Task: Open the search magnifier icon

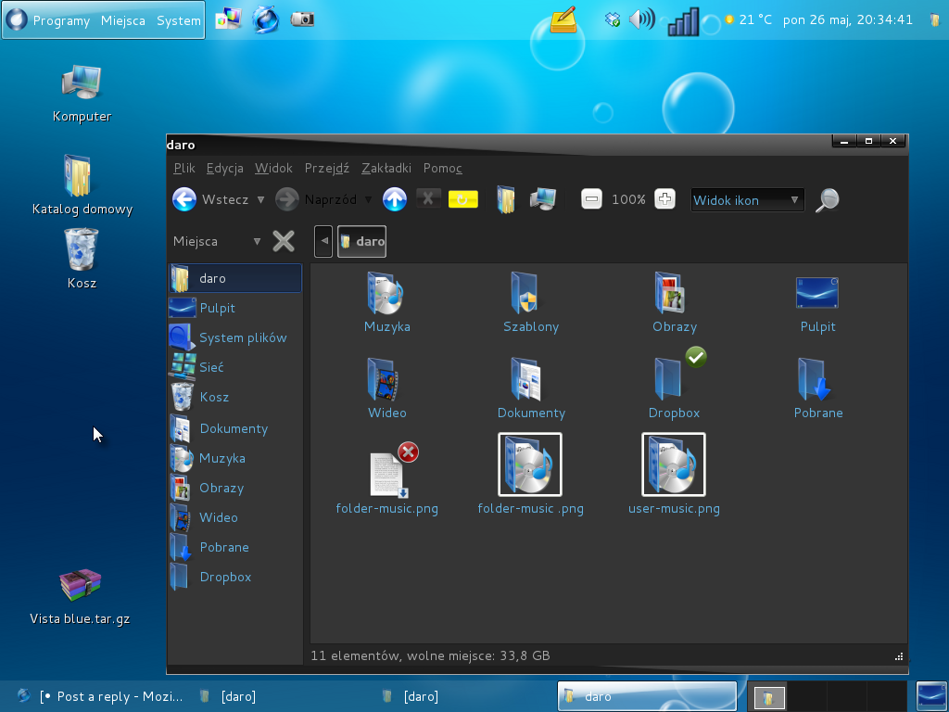Action: pyautogui.click(x=828, y=199)
